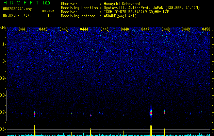214x136 pixels.
Task: Click the strong meteor echo at 0447
Action: (151, 113)
